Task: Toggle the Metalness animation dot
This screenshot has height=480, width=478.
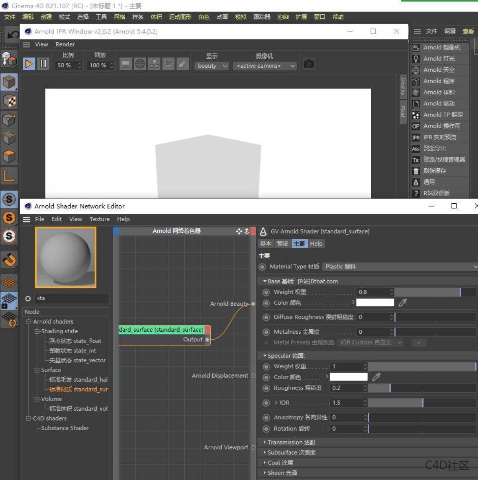Action: (266, 332)
